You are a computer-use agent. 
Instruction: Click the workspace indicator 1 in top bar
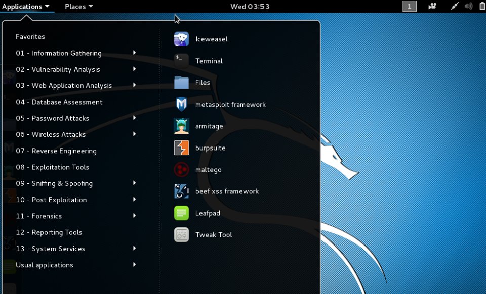(x=409, y=6)
